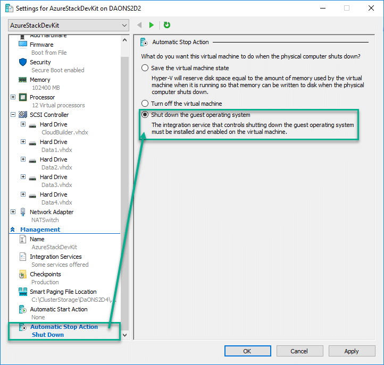Confirm settings with the OK button
384x365 pixels.
pyautogui.click(x=248, y=351)
